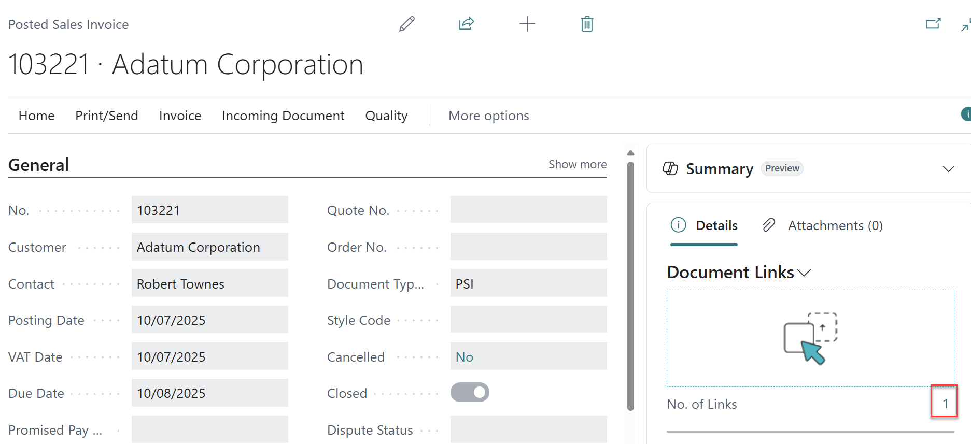
Task: Click the Posted Sales Invoice caption
Action: [68, 24]
